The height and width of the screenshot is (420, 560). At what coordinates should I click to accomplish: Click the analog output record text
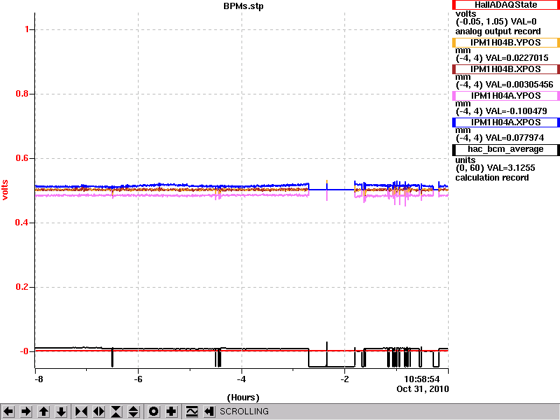click(498, 31)
